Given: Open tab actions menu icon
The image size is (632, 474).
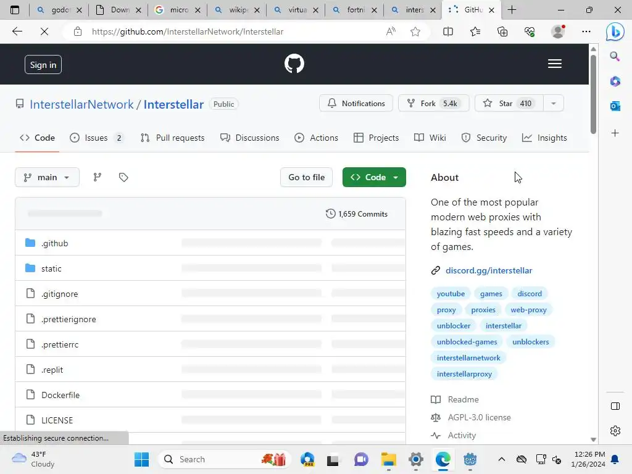Looking at the screenshot, I should [15, 10].
